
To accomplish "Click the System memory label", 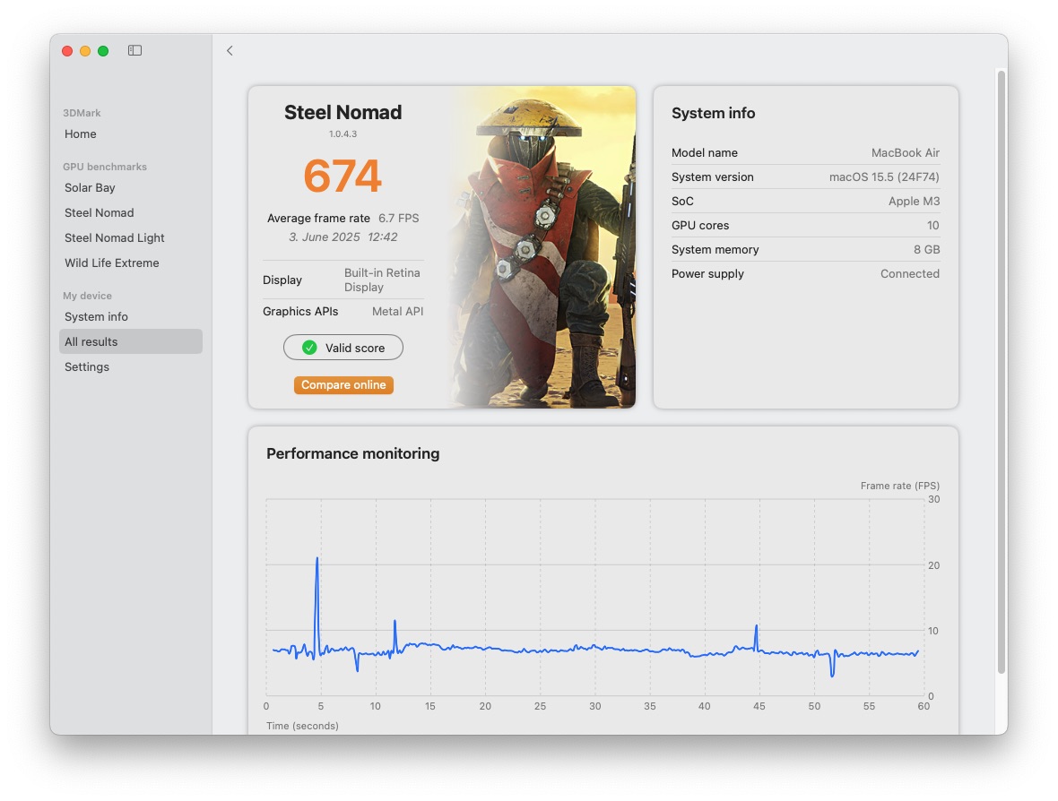I will tap(715, 250).
